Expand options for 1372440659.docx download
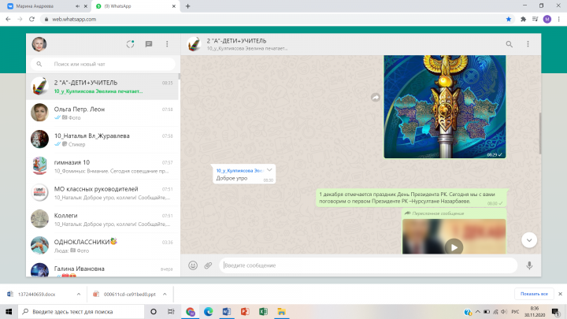The image size is (567, 319). (79, 294)
